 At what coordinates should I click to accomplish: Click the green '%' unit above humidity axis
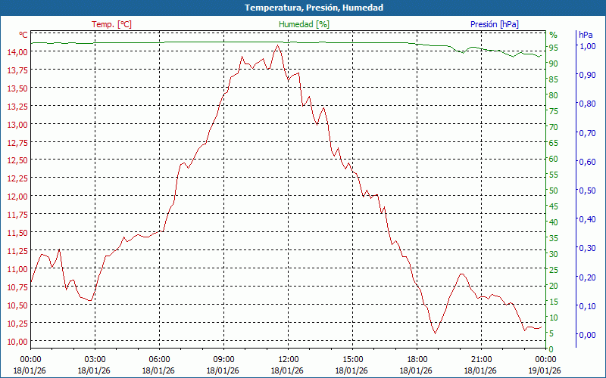[x=554, y=35]
